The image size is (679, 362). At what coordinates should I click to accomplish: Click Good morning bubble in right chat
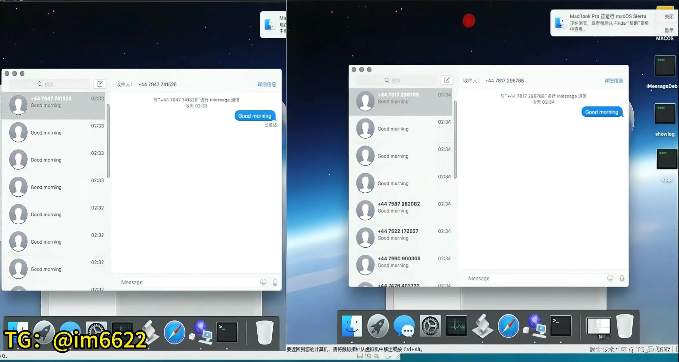602,112
